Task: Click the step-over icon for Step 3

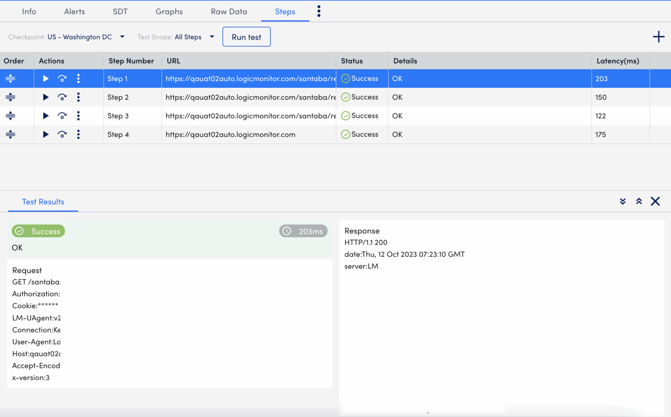Action: click(62, 116)
